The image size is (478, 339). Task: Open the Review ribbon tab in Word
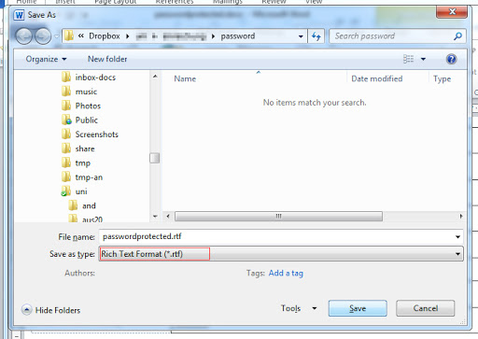(274, 2)
